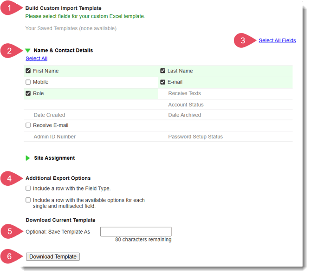Click the red callout marker number 6
This screenshot has height=275, width=311.
pos(9,256)
